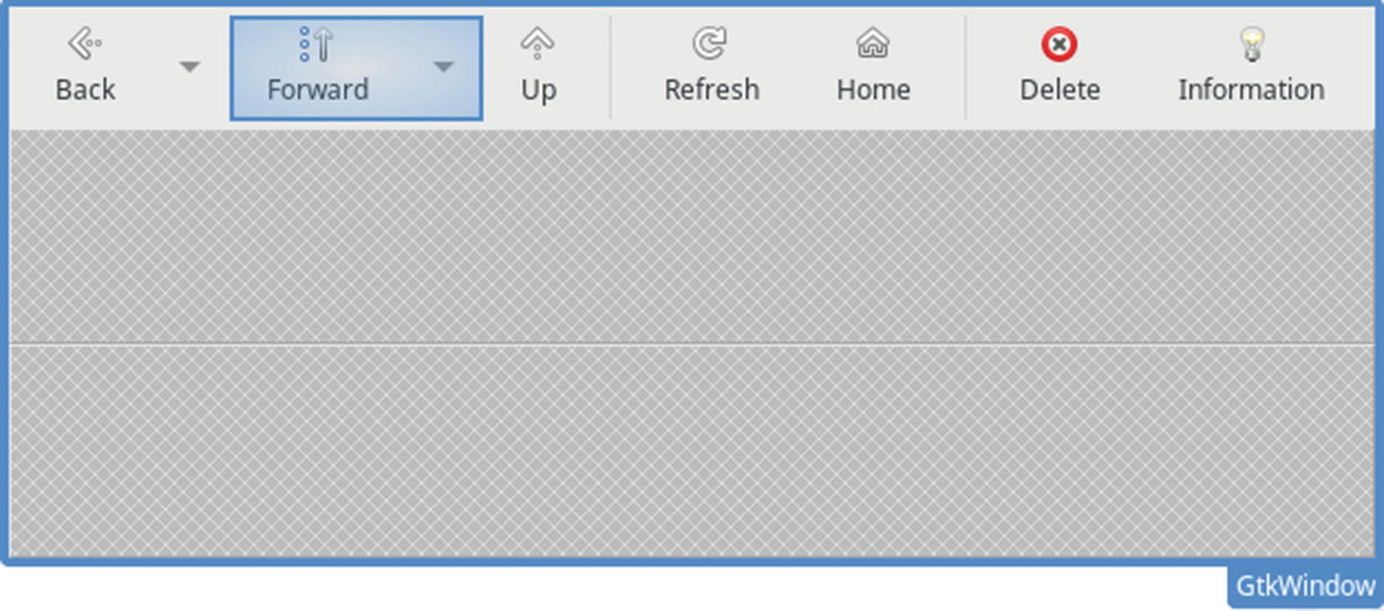This screenshot has width=1384, height=611.
Task: Go to the Home text label
Action: [x=873, y=90]
